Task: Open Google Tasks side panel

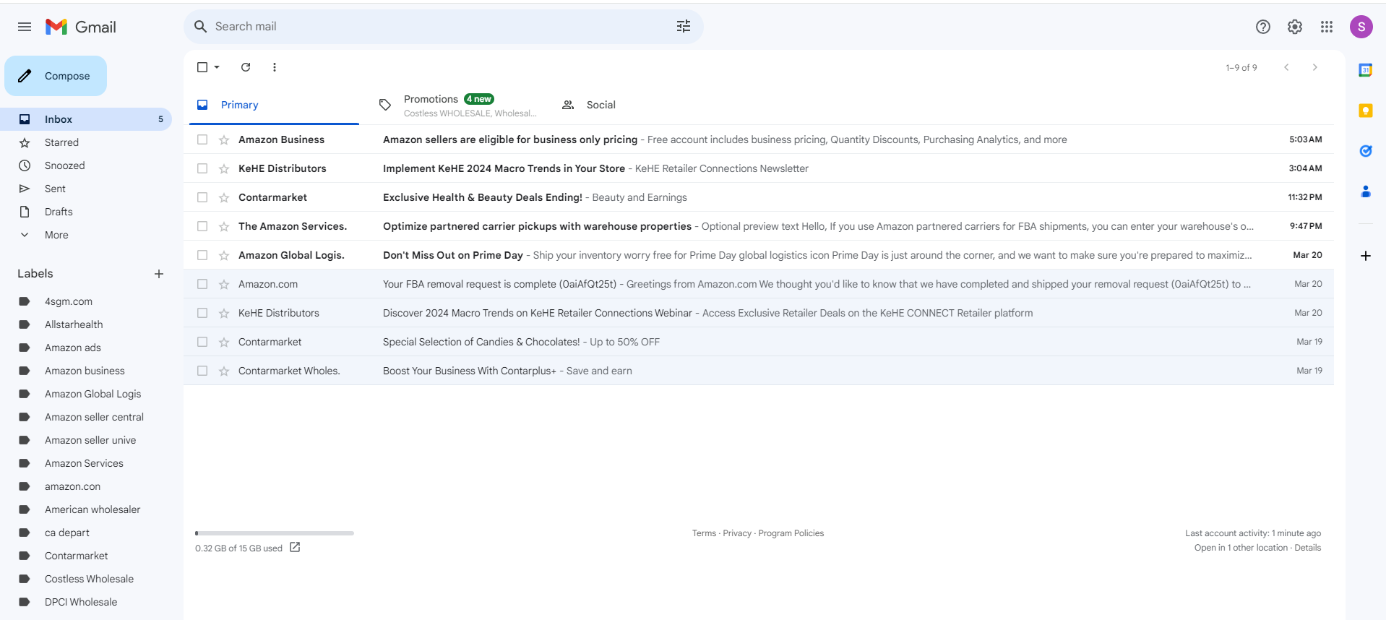Action: click(x=1366, y=151)
